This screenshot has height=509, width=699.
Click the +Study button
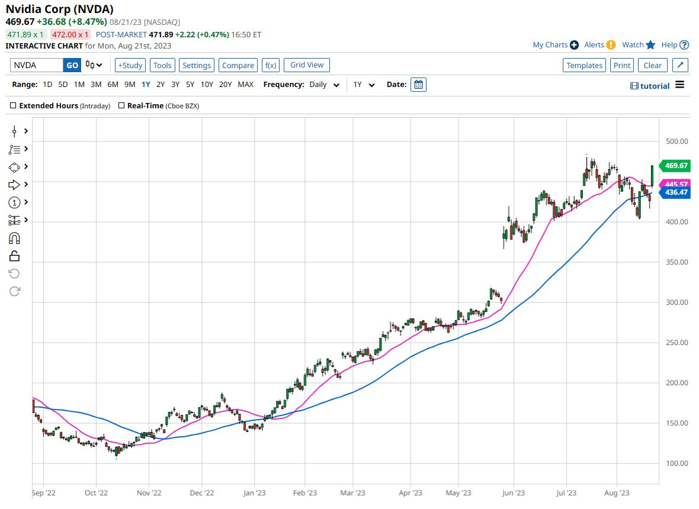(x=130, y=65)
